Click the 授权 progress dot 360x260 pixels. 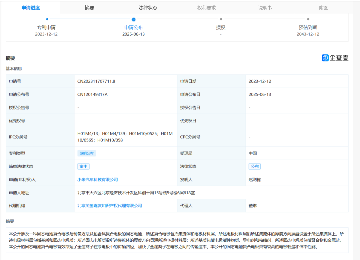coord(221,19)
